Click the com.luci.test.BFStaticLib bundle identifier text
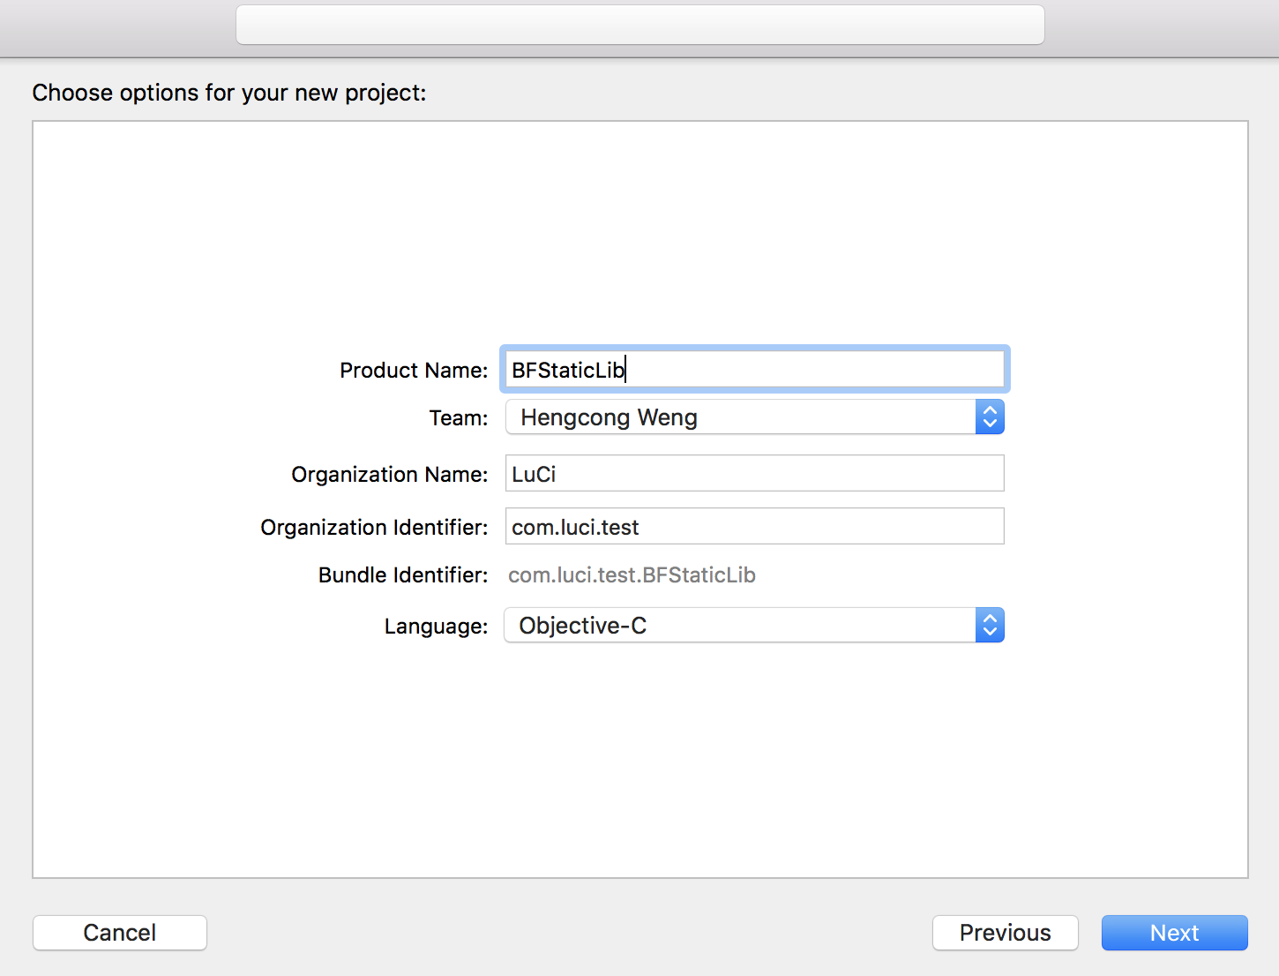This screenshot has height=976, width=1279. 632,575
